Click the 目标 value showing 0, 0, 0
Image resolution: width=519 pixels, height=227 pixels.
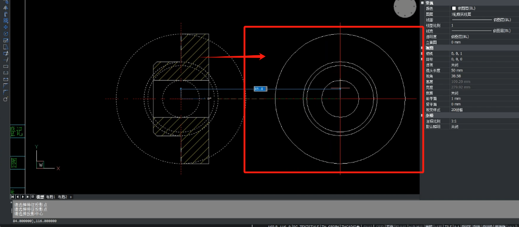tap(484, 59)
